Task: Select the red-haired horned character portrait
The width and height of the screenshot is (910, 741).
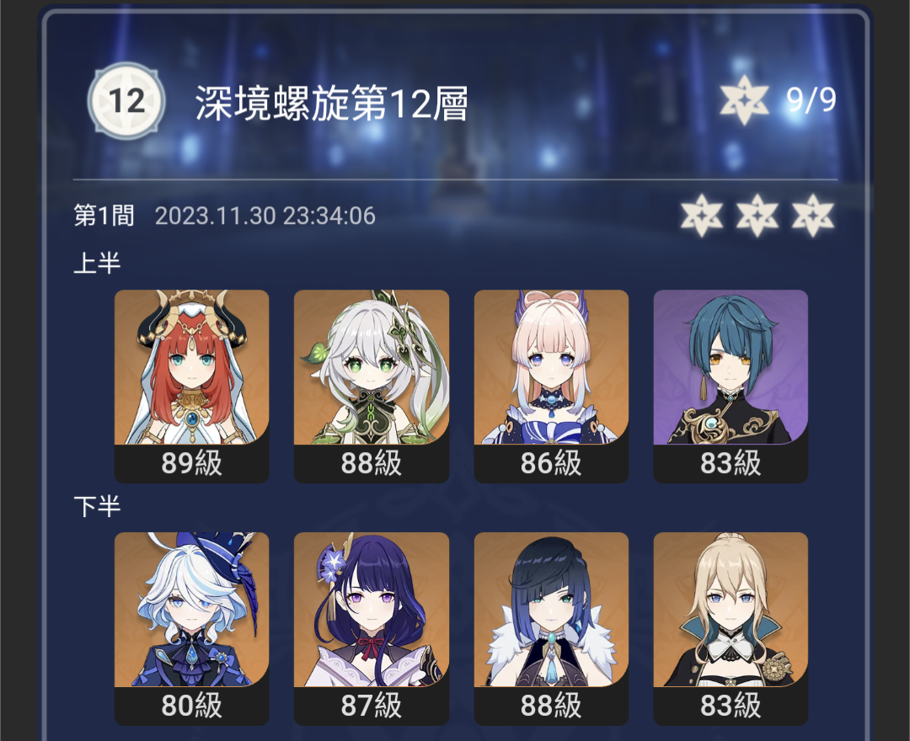Action: click(191, 367)
